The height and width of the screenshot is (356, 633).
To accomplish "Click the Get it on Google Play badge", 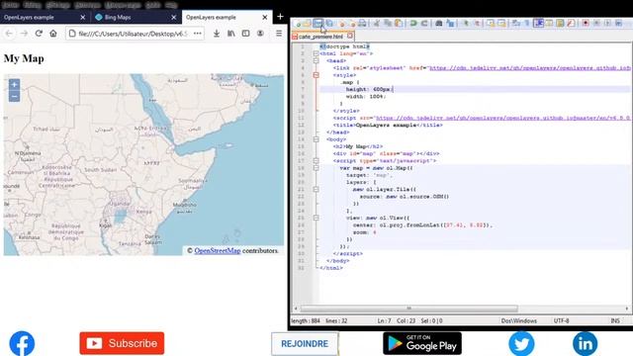I will (422, 343).
